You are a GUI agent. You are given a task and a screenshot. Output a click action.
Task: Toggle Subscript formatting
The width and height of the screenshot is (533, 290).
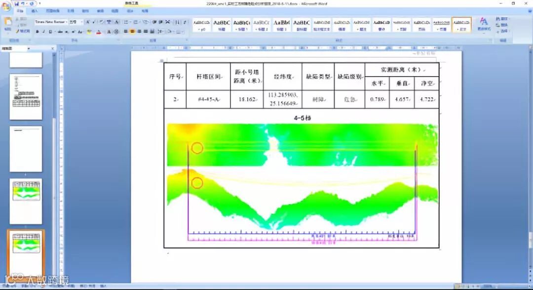pyautogui.click(x=66, y=32)
